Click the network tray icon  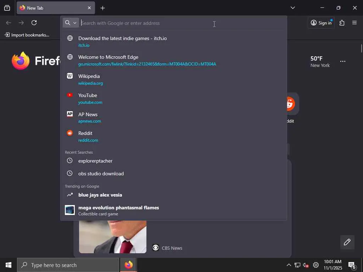tap(297, 265)
